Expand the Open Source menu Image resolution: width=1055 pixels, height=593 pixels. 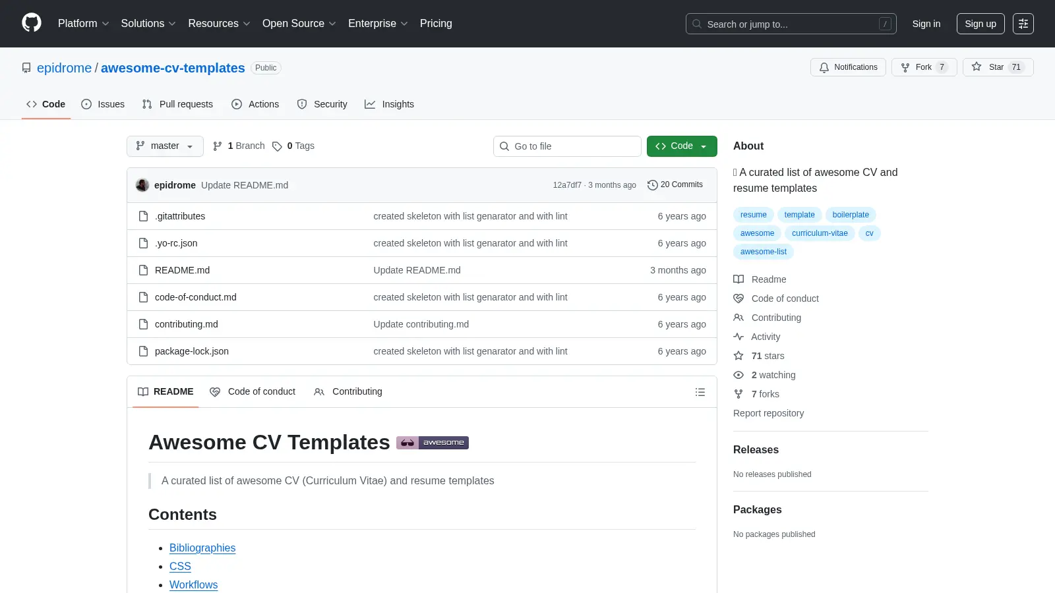click(x=299, y=24)
